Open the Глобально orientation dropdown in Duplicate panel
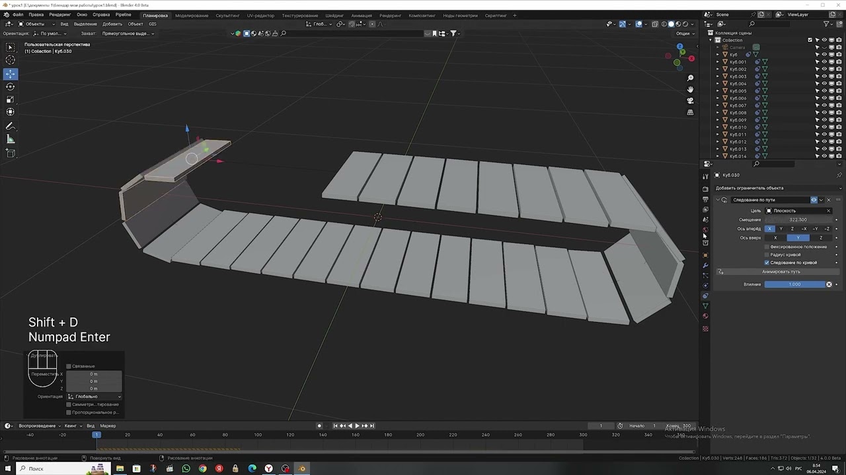The height and width of the screenshot is (475, 846). coord(95,396)
